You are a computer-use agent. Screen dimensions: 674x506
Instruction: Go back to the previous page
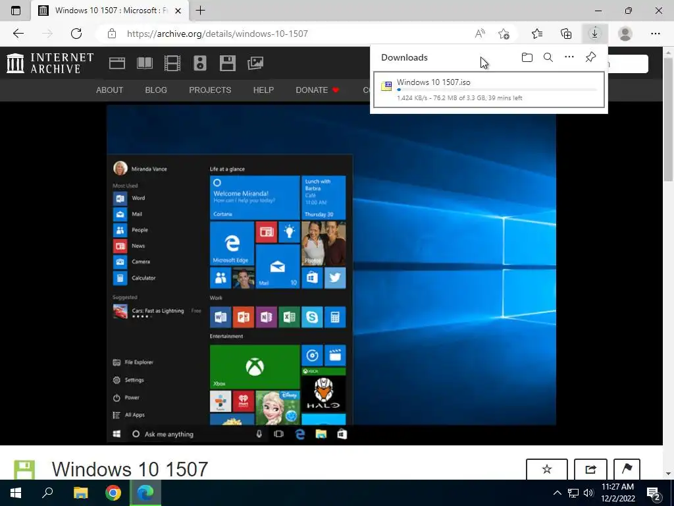pos(18,34)
